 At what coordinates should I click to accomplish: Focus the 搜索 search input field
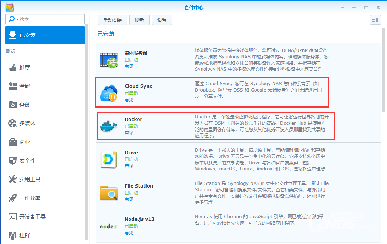click(x=44, y=19)
